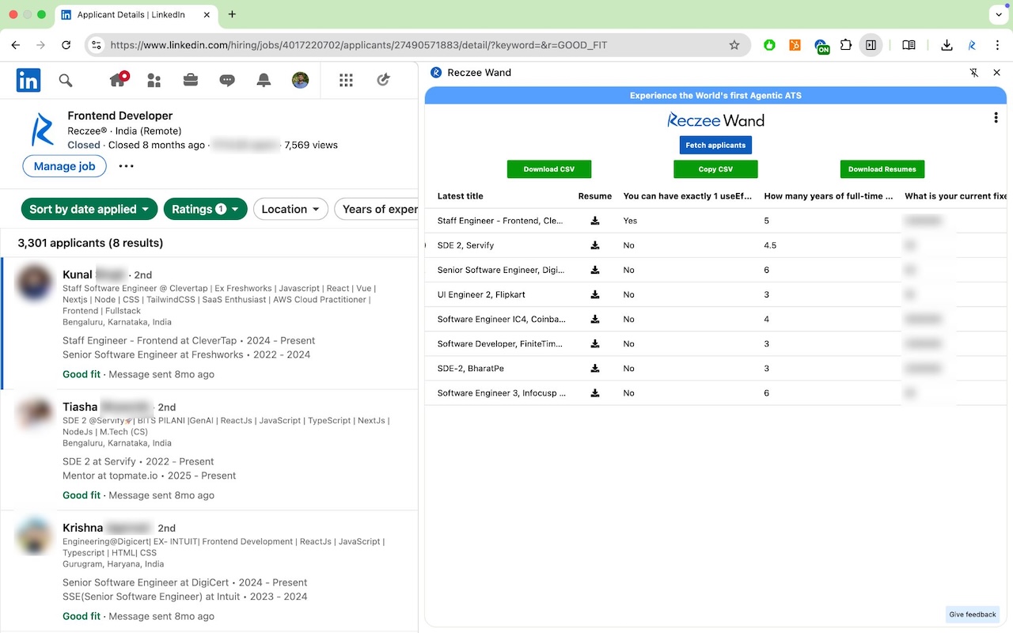
Task: View site information icon in the address bar
Action: [97, 45]
